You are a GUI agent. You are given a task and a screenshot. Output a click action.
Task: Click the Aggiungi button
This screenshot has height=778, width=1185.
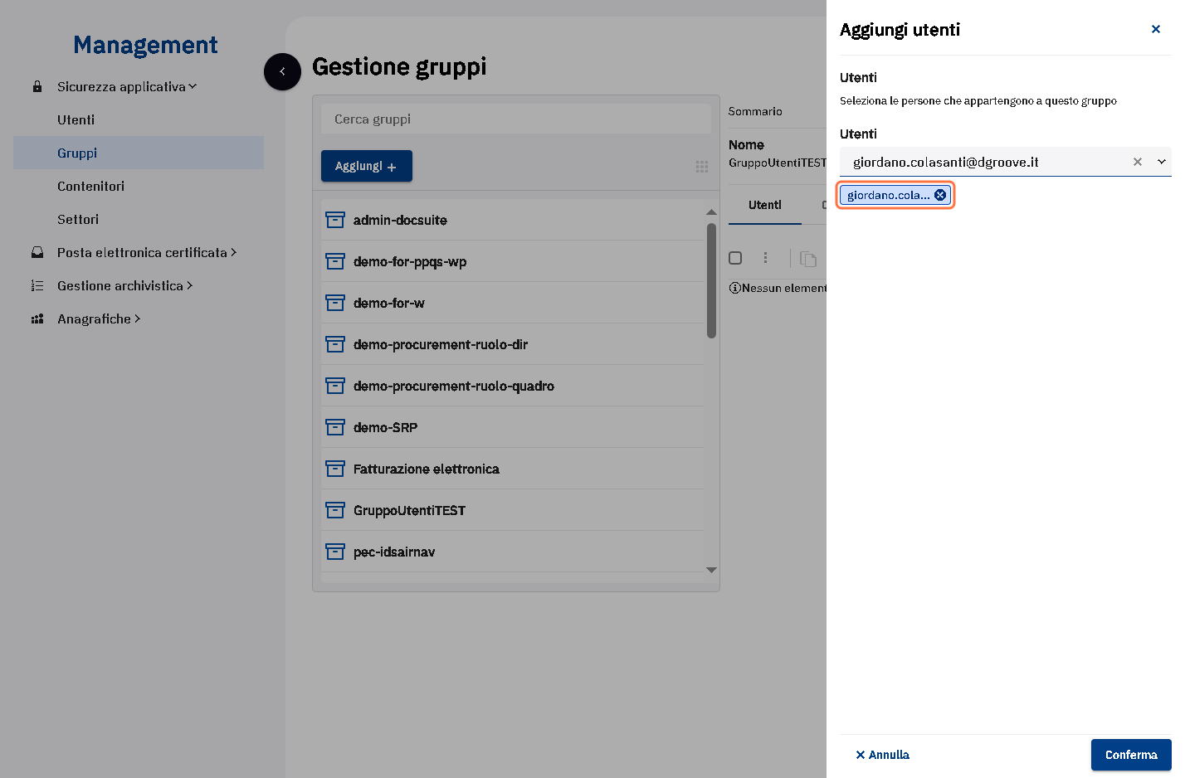(367, 166)
